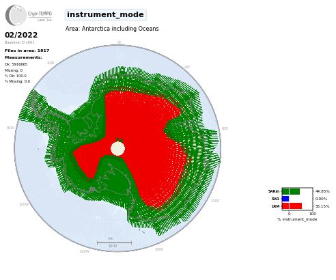Click the LRM legend label
This screenshot has height=280, width=336.
[275, 206]
